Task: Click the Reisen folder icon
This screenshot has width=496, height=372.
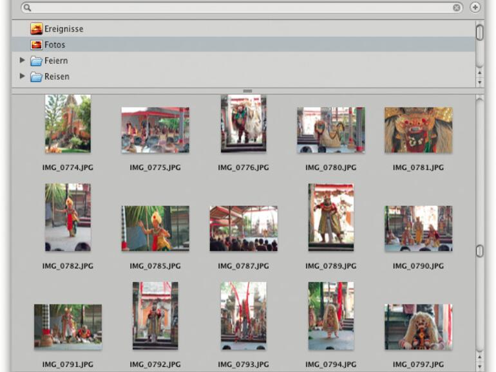Action: 36,77
